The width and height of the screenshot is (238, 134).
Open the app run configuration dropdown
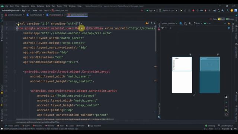pos(151,10)
